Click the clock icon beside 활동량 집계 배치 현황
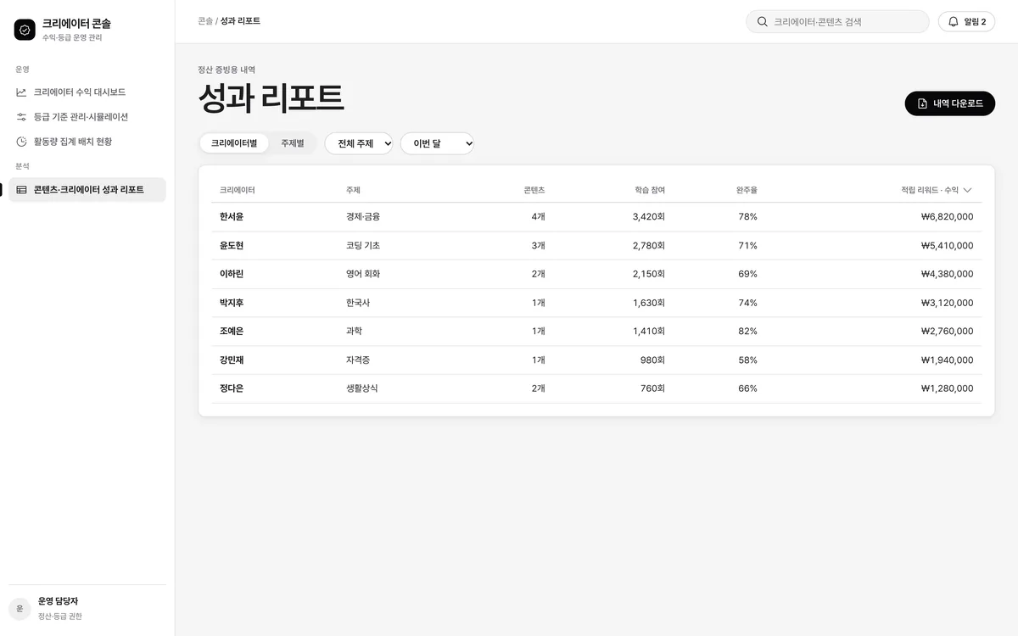Image resolution: width=1018 pixels, height=636 pixels. (x=22, y=142)
